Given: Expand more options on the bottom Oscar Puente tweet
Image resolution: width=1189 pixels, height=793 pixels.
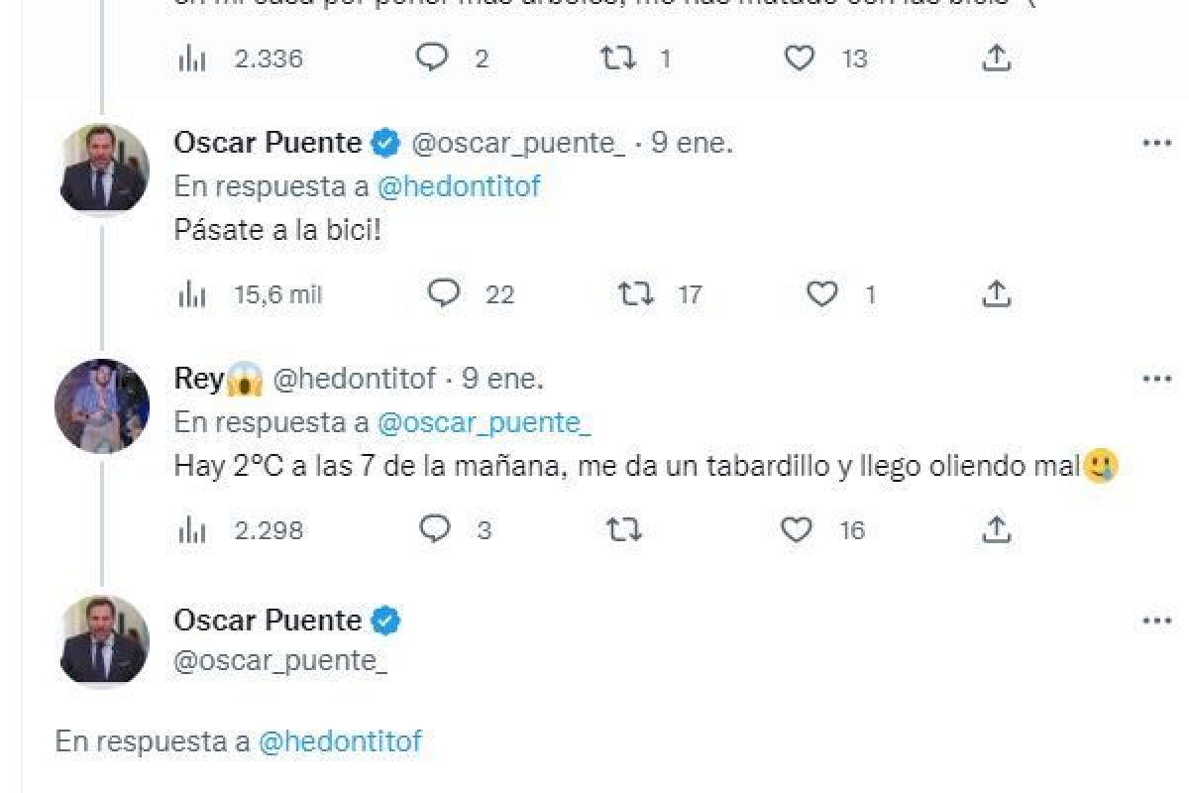Looking at the screenshot, I should tap(1156, 622).
